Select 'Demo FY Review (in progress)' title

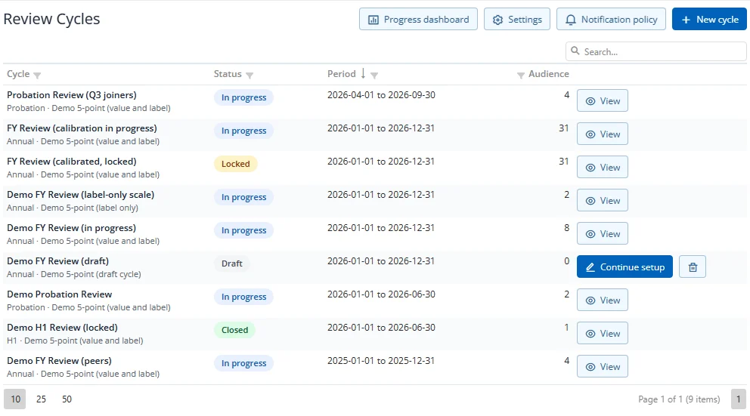coord(71,228)
